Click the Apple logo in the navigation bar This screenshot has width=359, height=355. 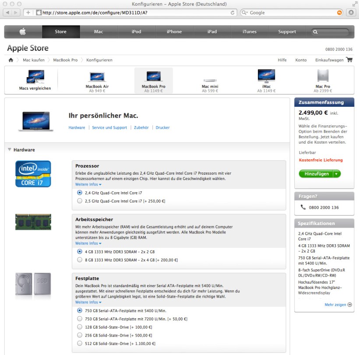[22, 32]
